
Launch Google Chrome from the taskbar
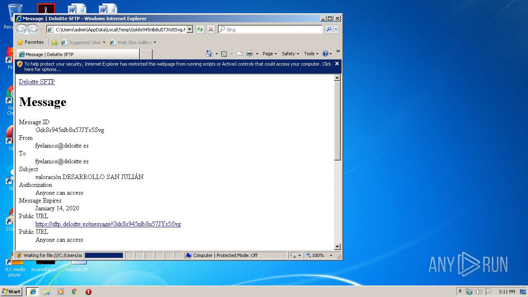[x=75, y=292]
